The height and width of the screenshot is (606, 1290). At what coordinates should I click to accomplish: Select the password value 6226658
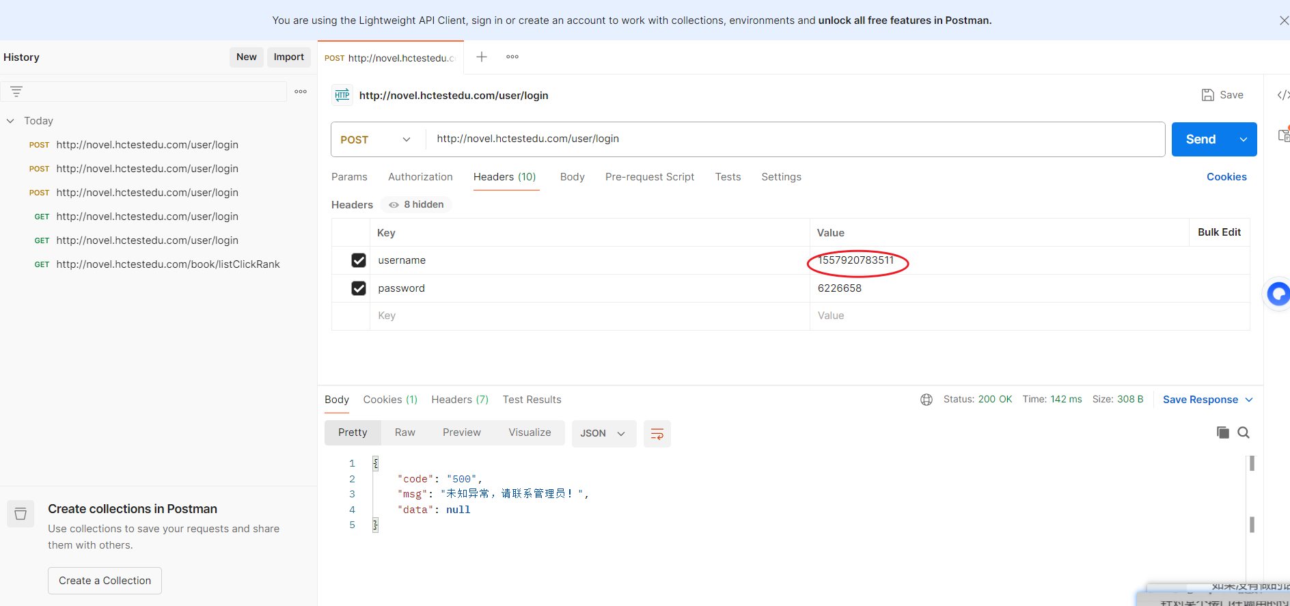click(x=840, y=288)
